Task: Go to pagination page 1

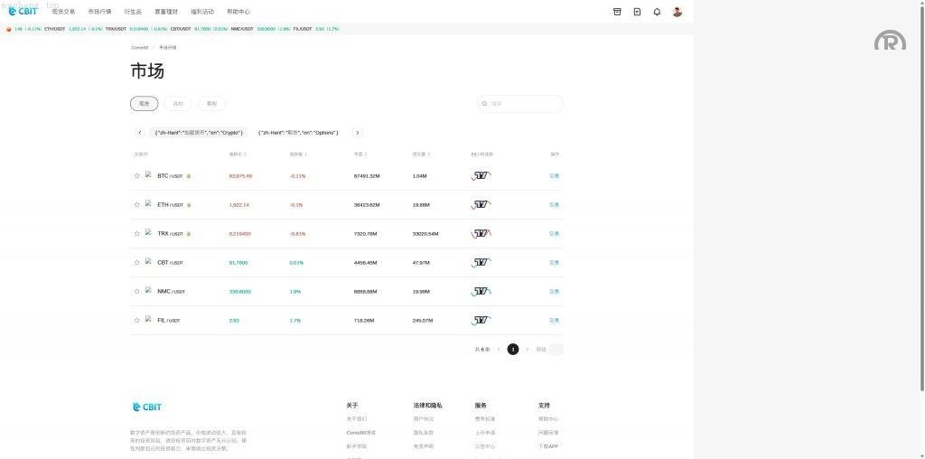Action: pos(513,350)
